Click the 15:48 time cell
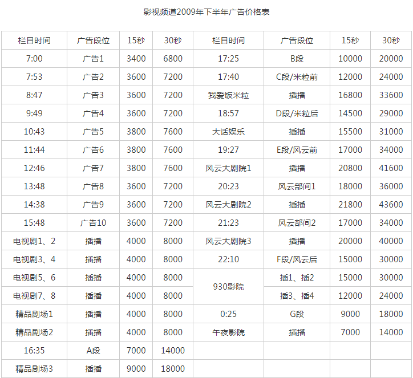413x378 pixels. 34,223
